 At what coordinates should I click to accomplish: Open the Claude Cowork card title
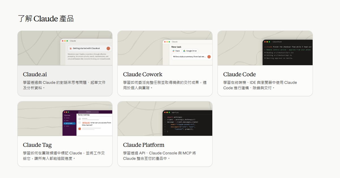point(143,74)
